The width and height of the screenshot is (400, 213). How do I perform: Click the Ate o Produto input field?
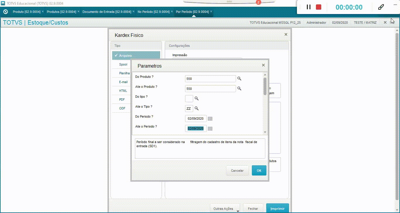[x=211, y=89]
